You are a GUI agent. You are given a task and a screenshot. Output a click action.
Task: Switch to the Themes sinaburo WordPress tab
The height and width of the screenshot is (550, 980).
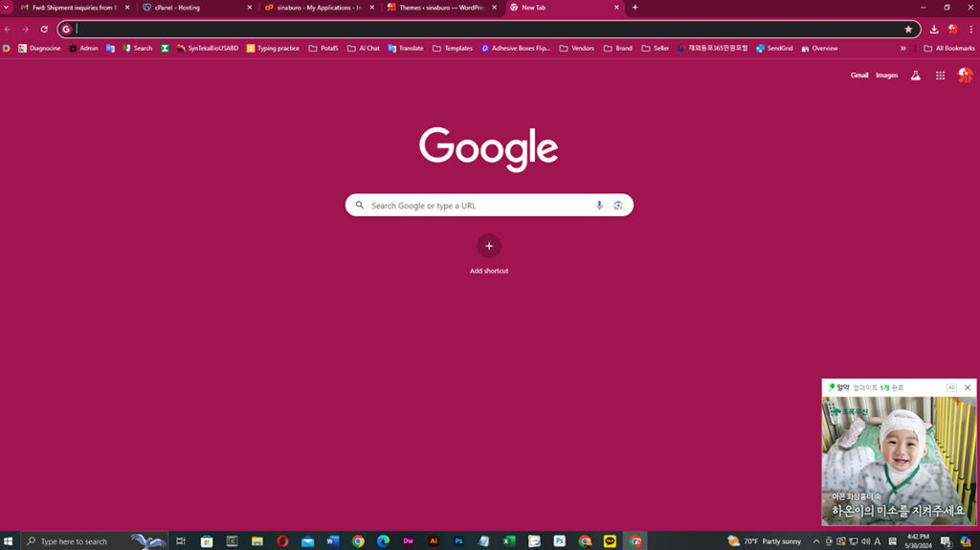(435, 8)
